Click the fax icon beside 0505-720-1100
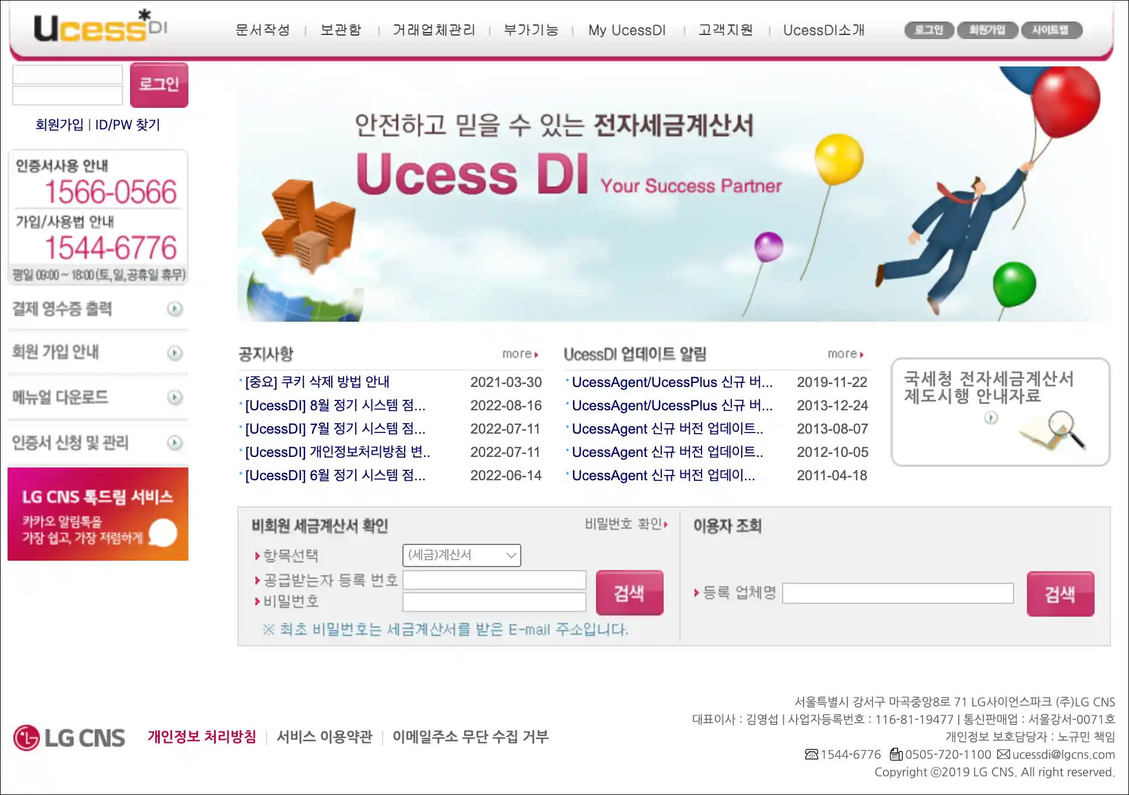Viewport: 1129px width, 795px height. coord(896,755)
